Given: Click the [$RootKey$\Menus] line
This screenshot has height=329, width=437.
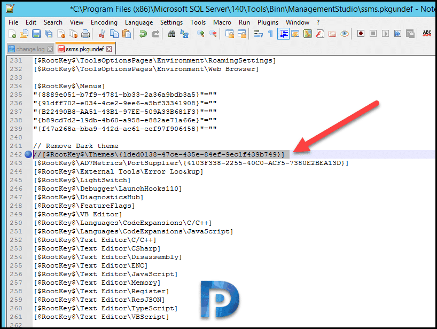Looking at the screenshot, I should [69, 86].
